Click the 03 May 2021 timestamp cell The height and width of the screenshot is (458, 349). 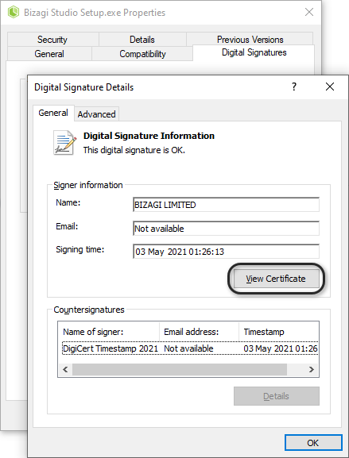pyautogui.click(x=281, y=348)
